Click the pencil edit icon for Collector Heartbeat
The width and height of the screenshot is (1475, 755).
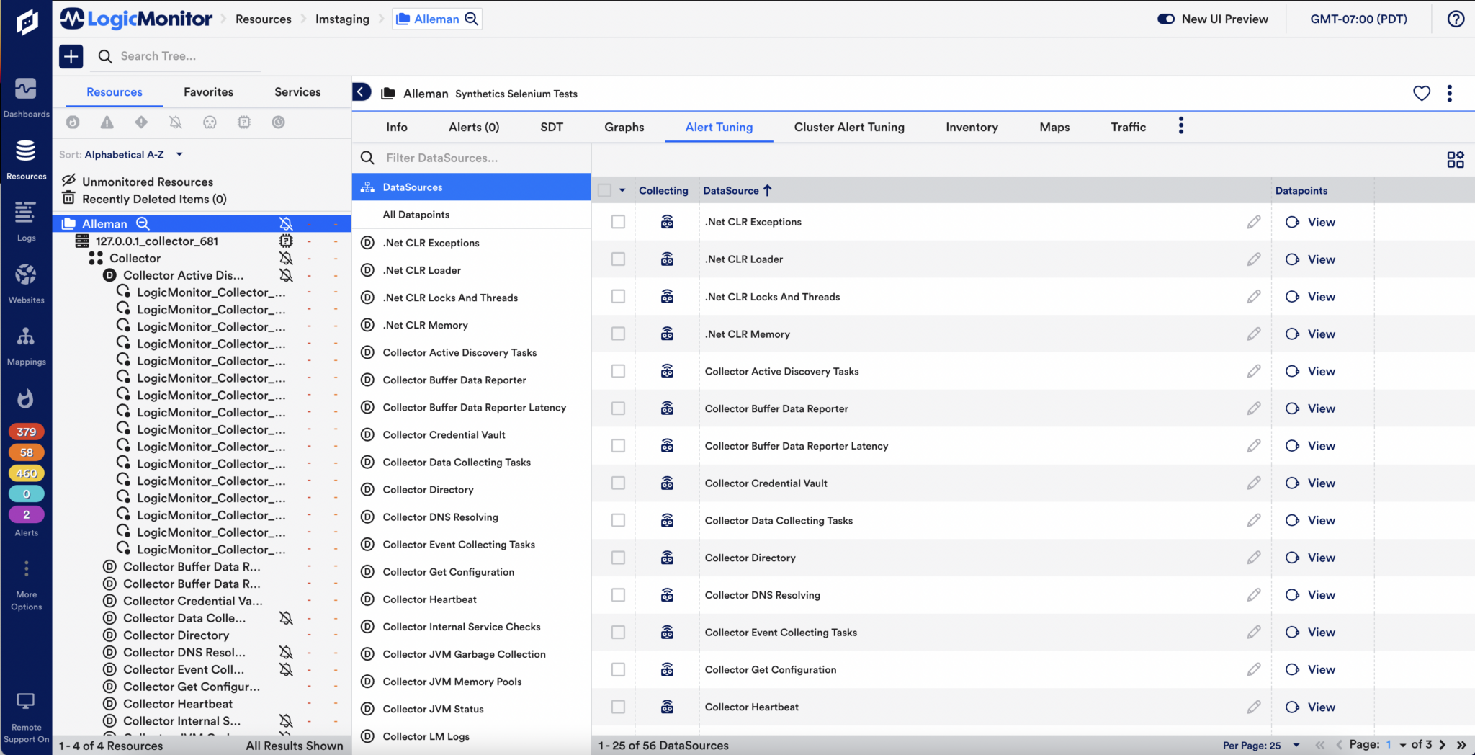[x=1254, y=707]
